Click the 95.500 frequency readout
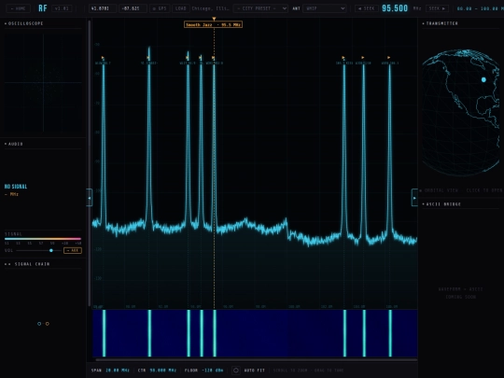The image size is (504, 378). 395,8
